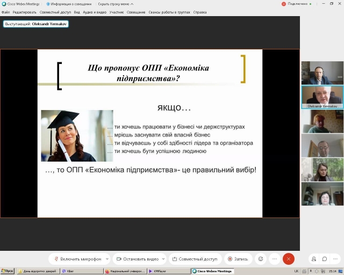Select Oleksandr Yermakov video thumbnail
344x275 pixels.
tap(322, 97)
